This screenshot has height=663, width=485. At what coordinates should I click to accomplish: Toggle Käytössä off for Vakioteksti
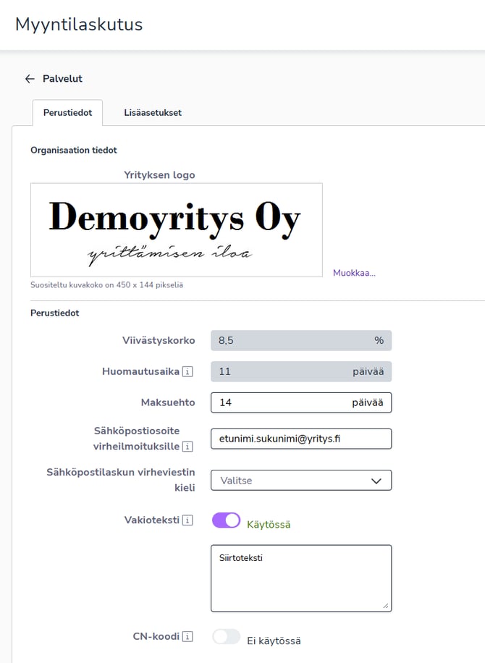click(225, 521)
